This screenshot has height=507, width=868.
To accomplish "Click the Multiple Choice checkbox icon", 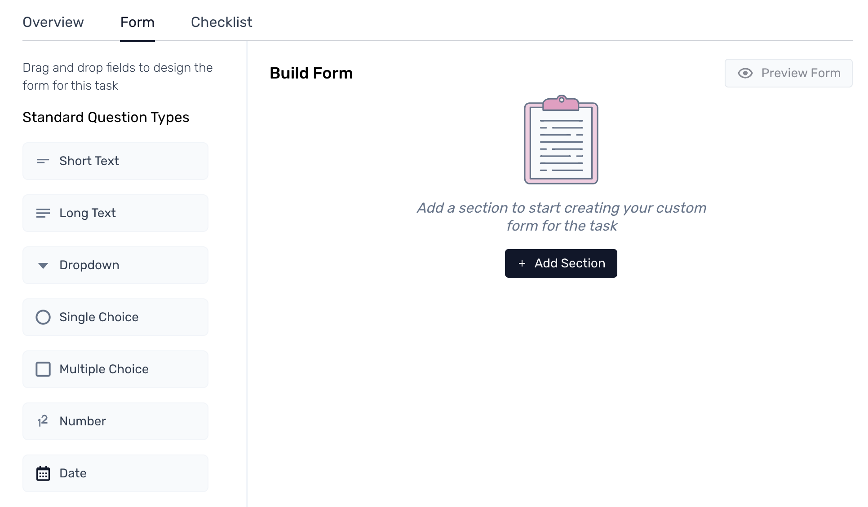I will click(x=43, y=369).
